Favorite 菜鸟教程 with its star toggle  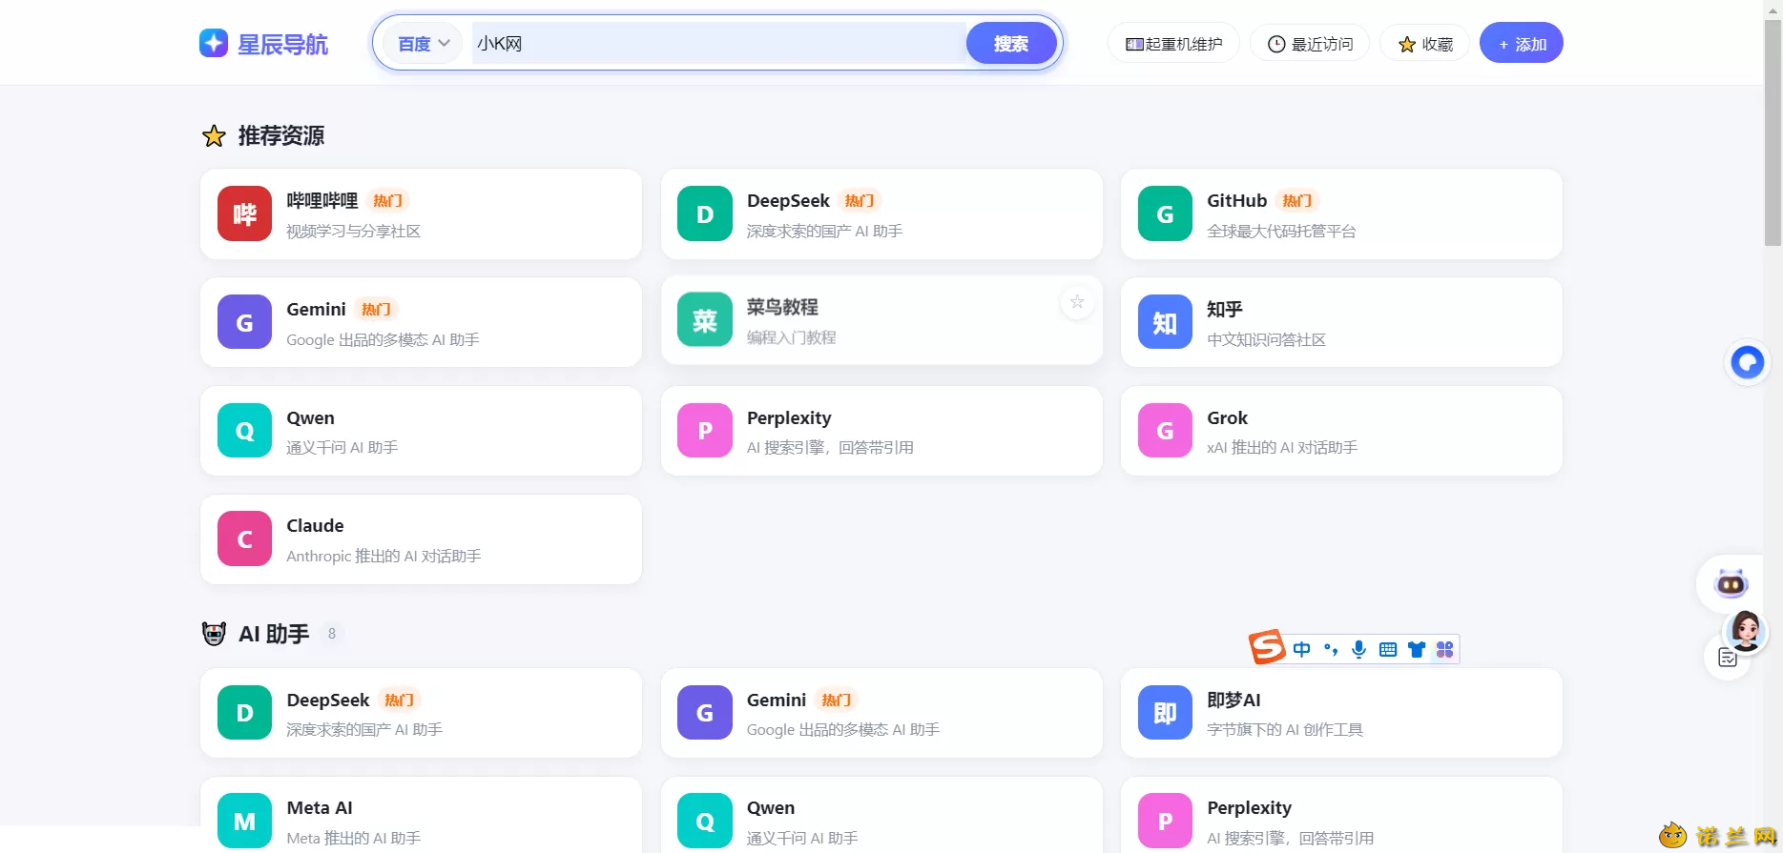[1077, 302]
